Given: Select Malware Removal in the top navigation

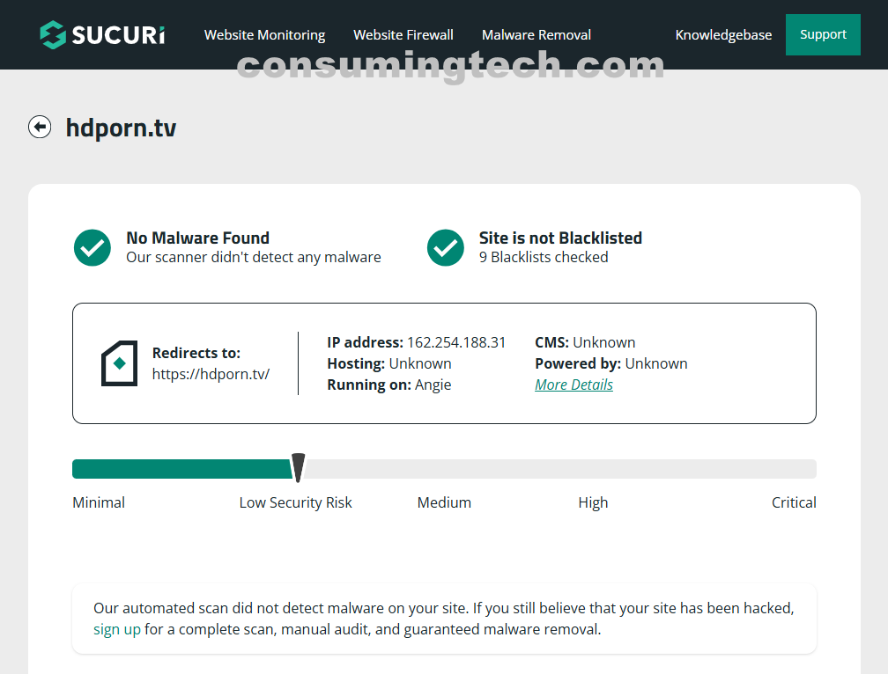Looking at the screenshot, I should pos(536,35).
